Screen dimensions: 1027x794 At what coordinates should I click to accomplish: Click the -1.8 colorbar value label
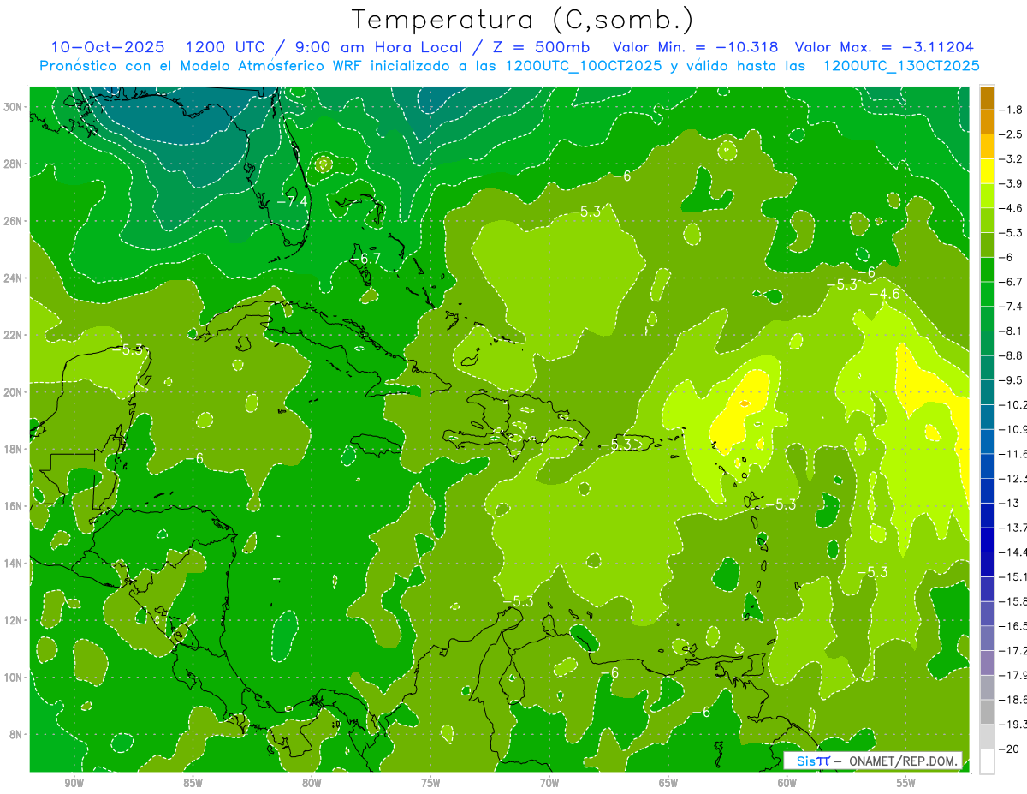tap(1013, 110)
